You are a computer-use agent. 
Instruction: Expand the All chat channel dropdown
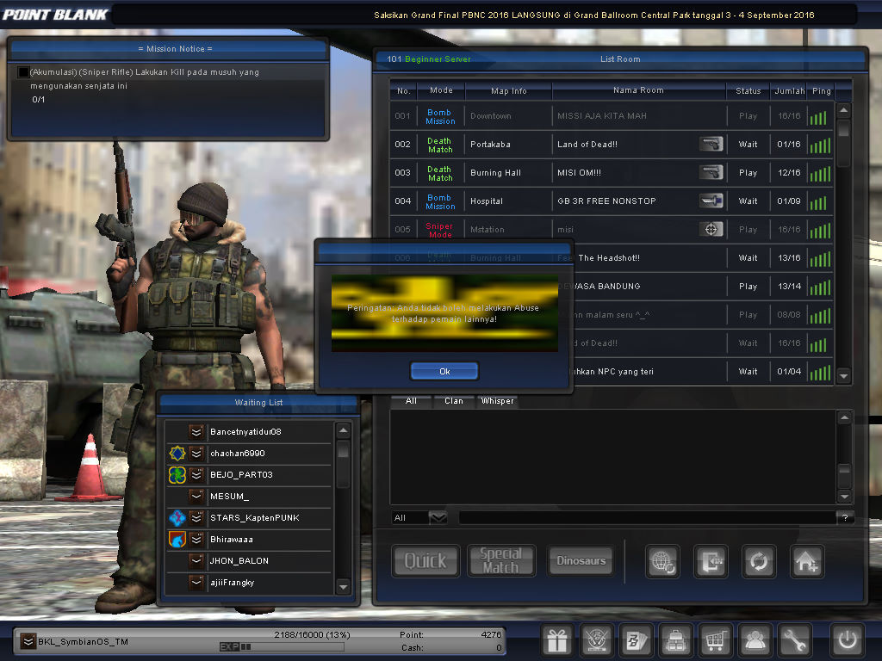tap(438, 517)
